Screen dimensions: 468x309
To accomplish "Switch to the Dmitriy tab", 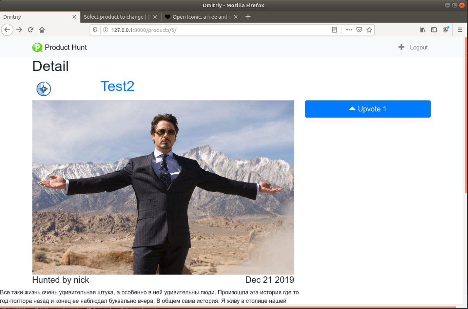I will [40, 17].
